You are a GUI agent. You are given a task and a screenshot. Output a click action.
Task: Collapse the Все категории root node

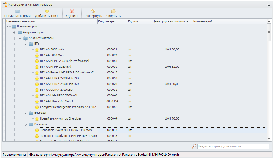click(x=8, y=27)
